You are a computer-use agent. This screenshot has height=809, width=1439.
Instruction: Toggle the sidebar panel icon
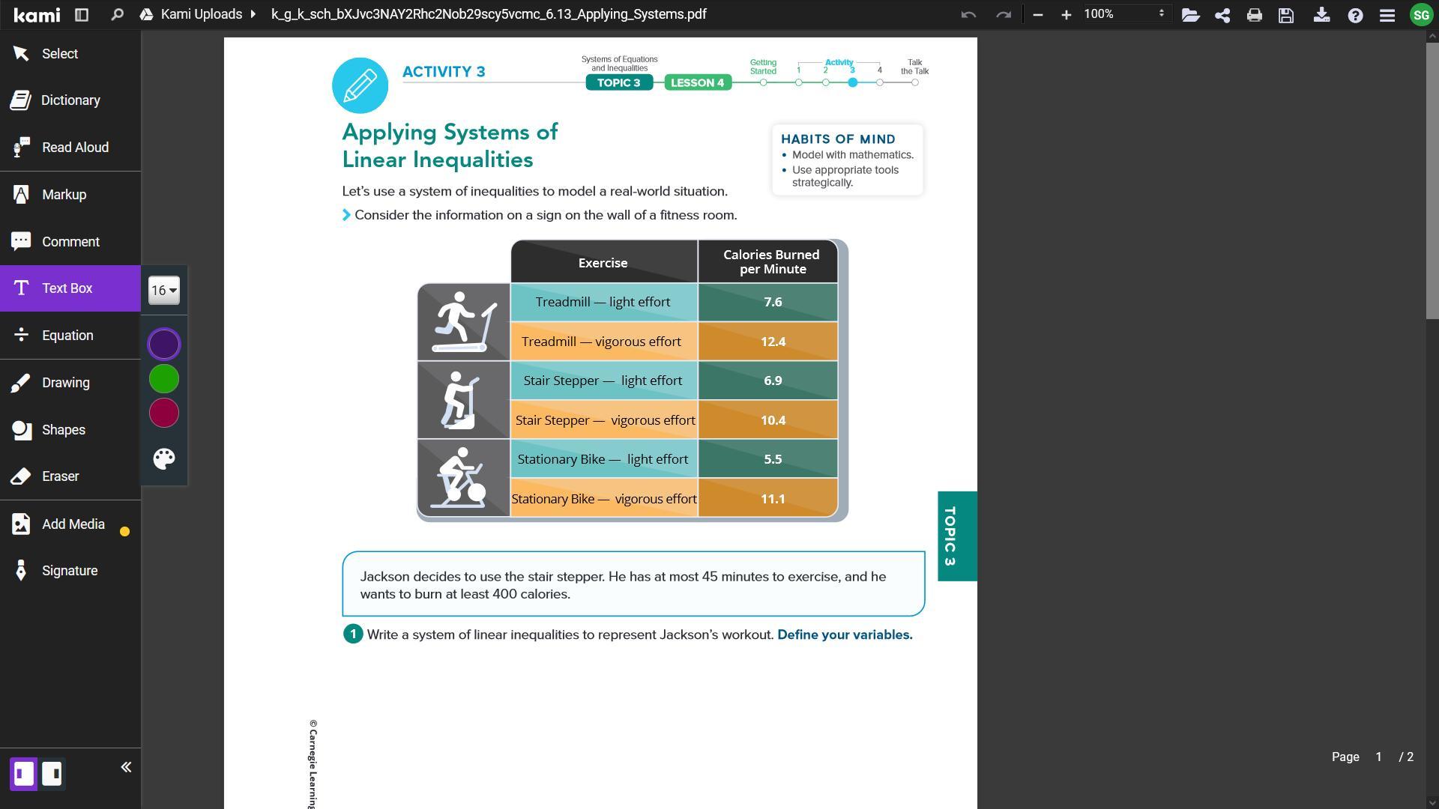click(82, 14)
